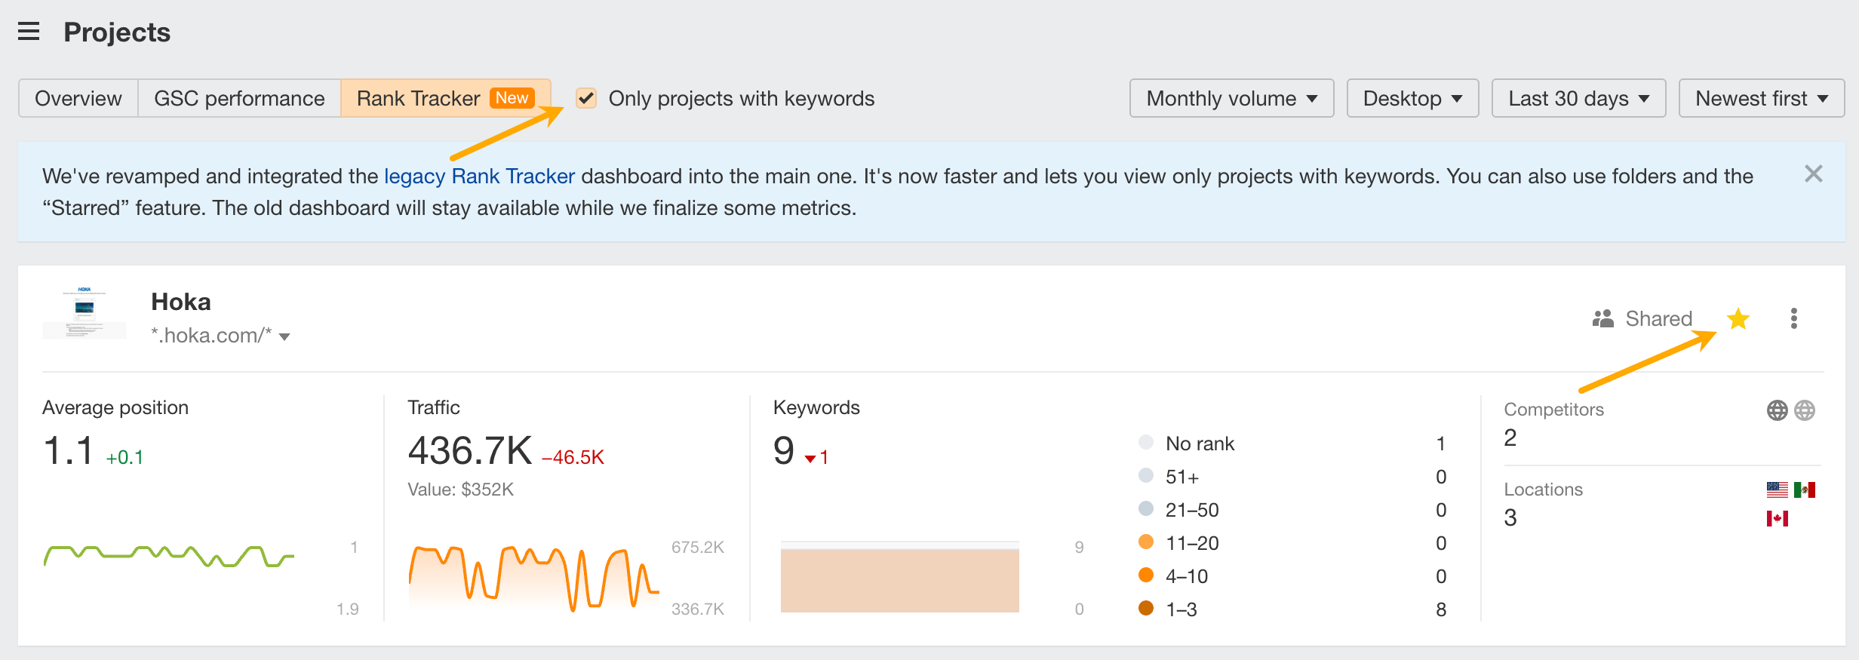The width and height of the screenshot is (1859, 660).
Task: Click the Canada flag icon under Locations
Action: (x=1778, y=518)
